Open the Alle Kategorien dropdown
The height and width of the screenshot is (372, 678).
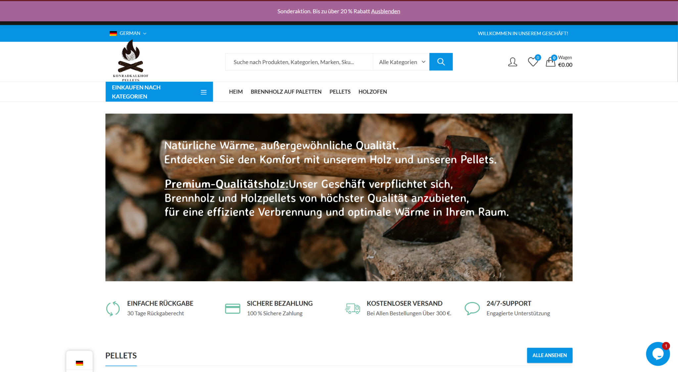tap(402, 62)
